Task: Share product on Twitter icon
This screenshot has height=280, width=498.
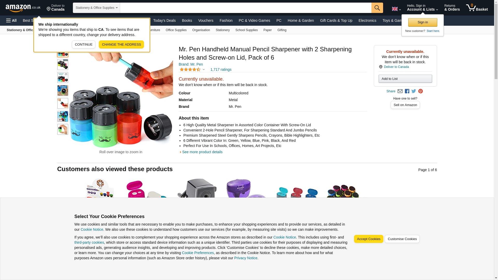Action: tap(413, 91)
